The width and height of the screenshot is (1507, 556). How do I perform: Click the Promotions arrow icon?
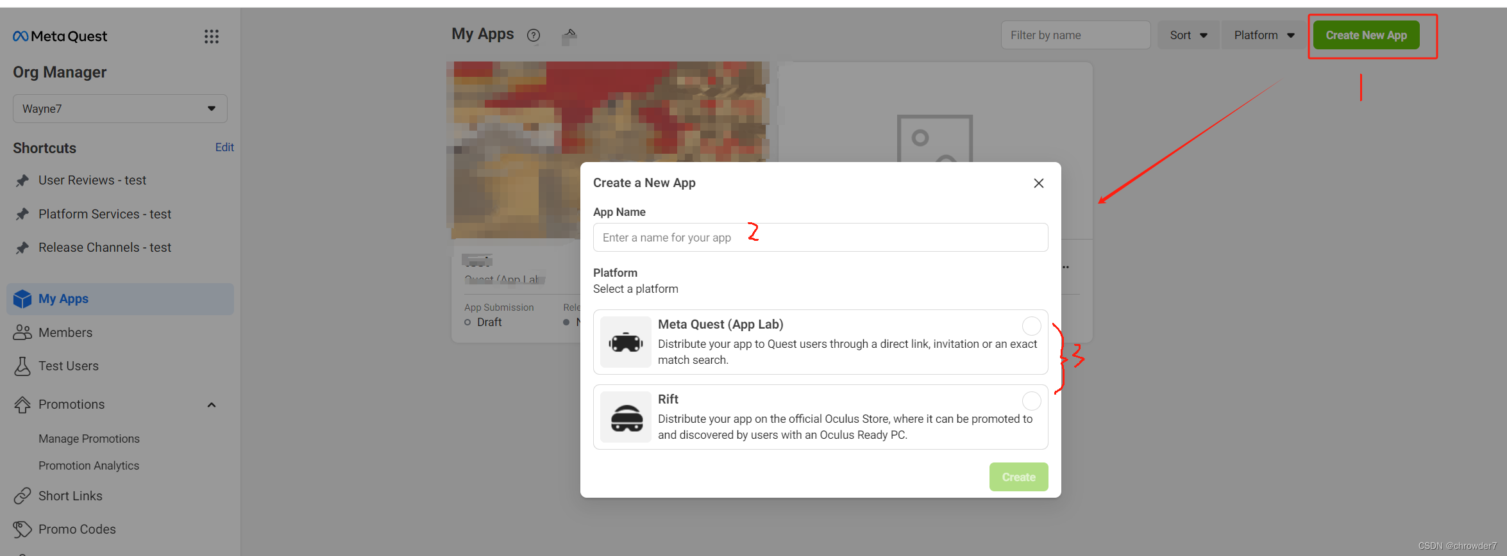[22, 405]
